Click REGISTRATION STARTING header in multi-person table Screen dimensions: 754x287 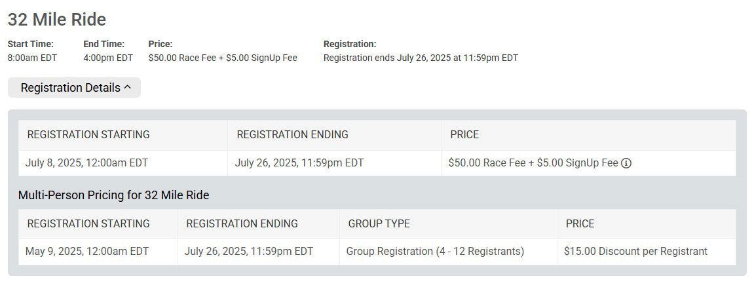88,223
